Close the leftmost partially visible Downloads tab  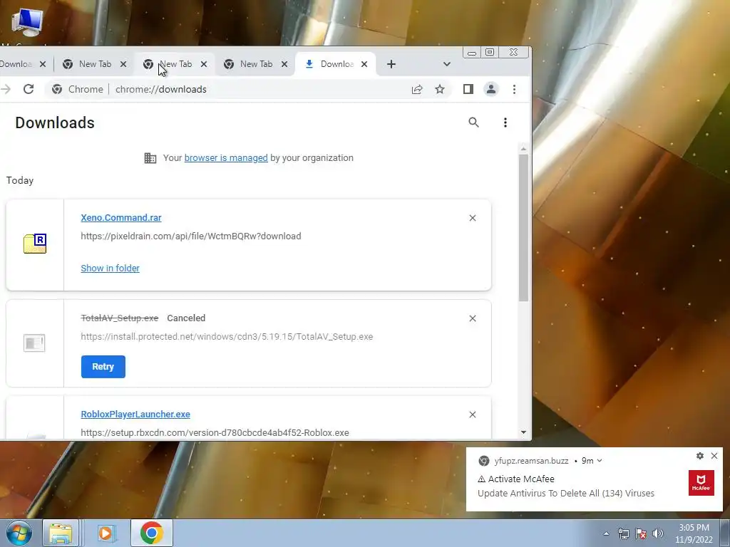click(43, 64)
